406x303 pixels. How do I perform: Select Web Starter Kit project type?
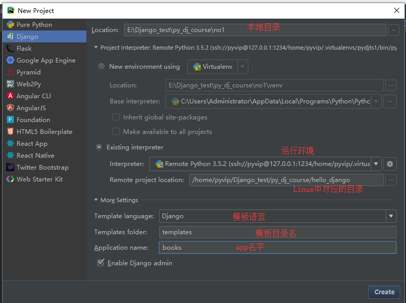44,179
